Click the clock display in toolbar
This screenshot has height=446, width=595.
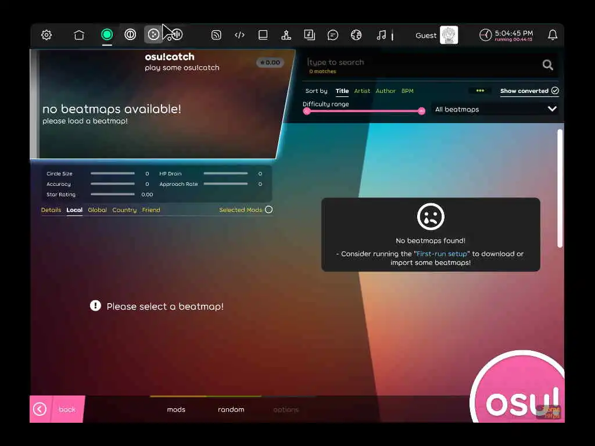(506, 35)
